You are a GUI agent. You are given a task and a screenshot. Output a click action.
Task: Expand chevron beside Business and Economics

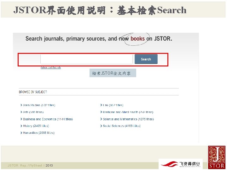[21, 119]
